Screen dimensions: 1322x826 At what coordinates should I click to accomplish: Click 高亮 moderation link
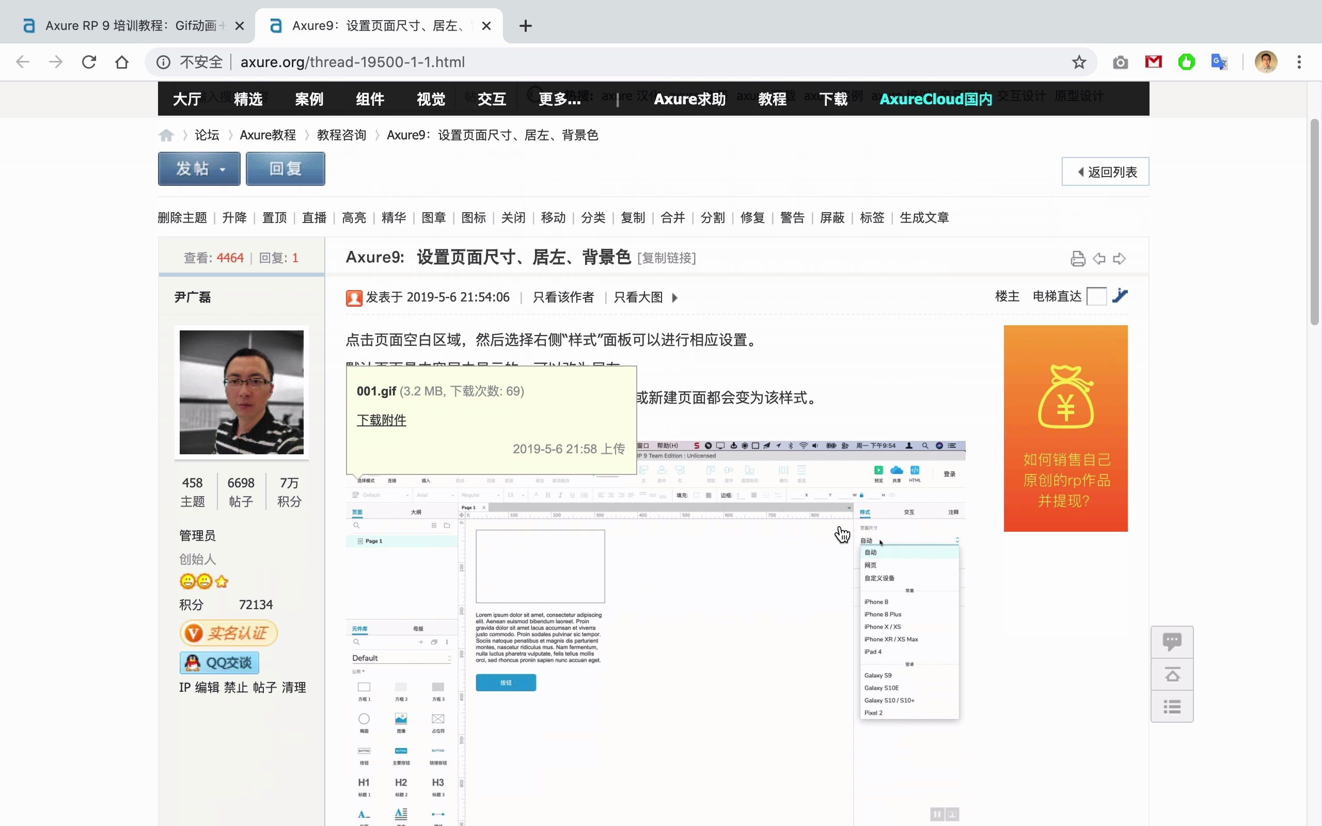[354, 217]
